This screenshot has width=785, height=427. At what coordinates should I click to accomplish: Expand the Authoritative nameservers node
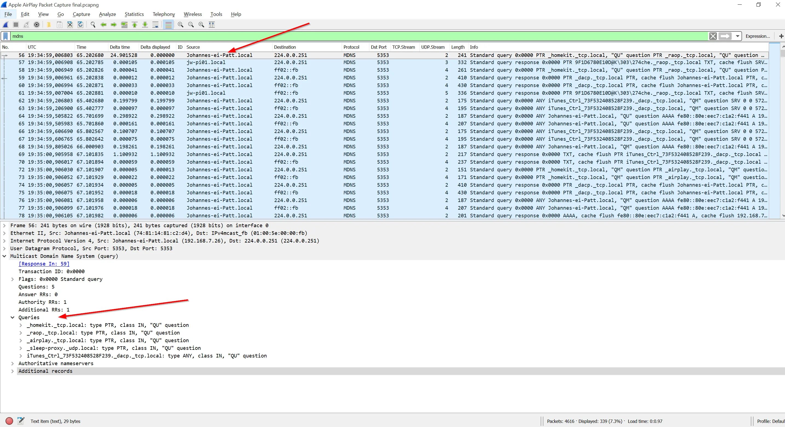click(13, 363)
